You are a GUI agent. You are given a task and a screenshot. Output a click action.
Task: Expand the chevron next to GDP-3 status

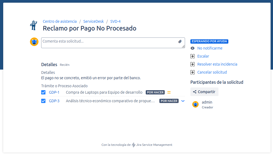click(183, 101)
